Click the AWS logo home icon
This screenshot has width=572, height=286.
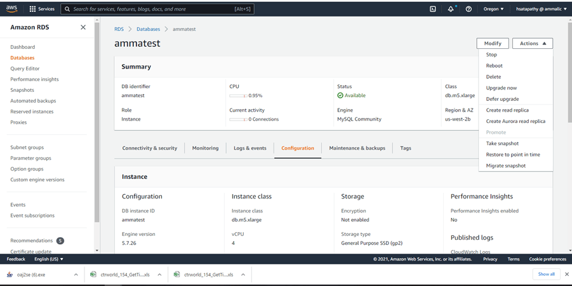11,9
